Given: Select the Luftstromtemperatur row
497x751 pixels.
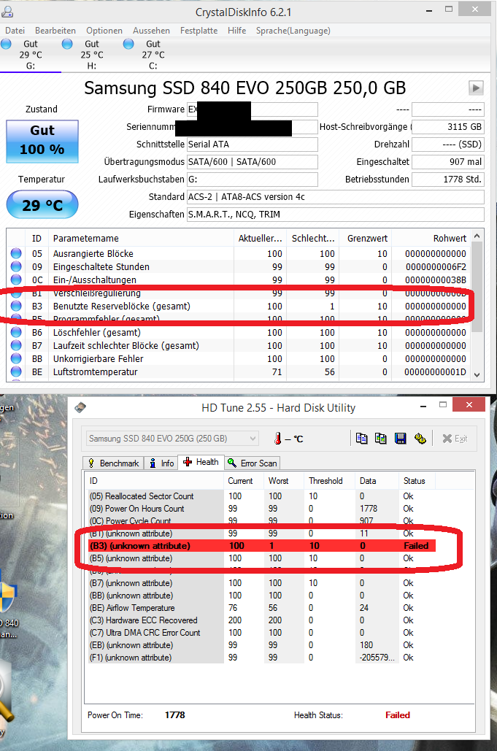Looking at the screenshot, I should (x=239, y=371).
